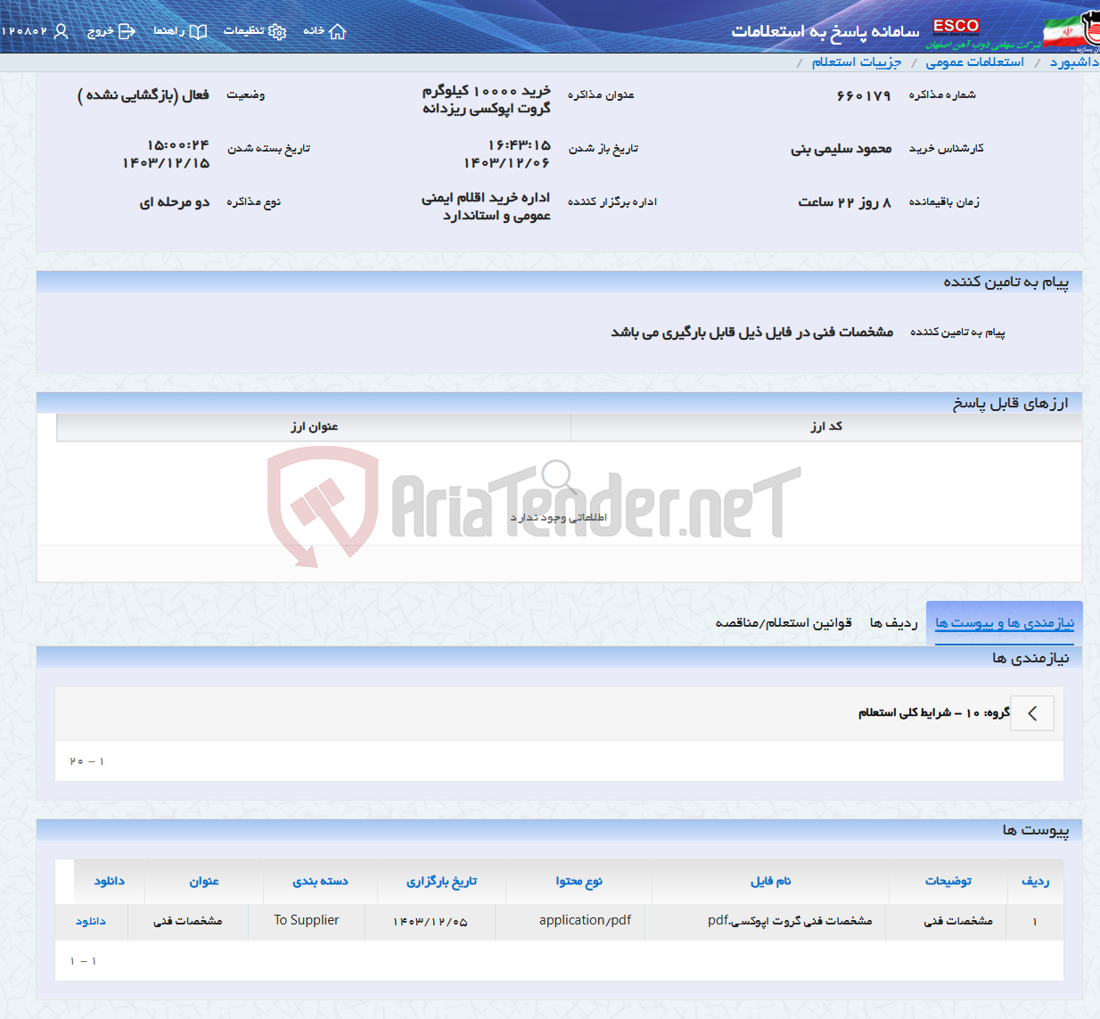The width and height of the screenshot is (1100, 1019).
Task: Click the دو مرحله ای negotiation type
Action: tap(175, 202)
